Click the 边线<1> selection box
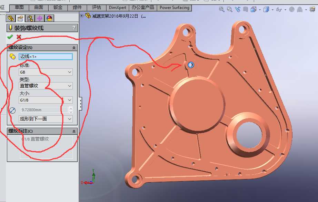Screen dimensions: 318x202 pyautogui.click(x=46, y=56)
